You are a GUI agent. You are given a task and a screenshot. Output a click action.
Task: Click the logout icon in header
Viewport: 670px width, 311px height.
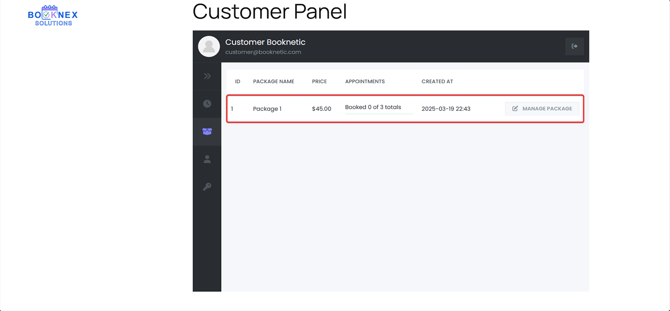(x=574, y=46)
